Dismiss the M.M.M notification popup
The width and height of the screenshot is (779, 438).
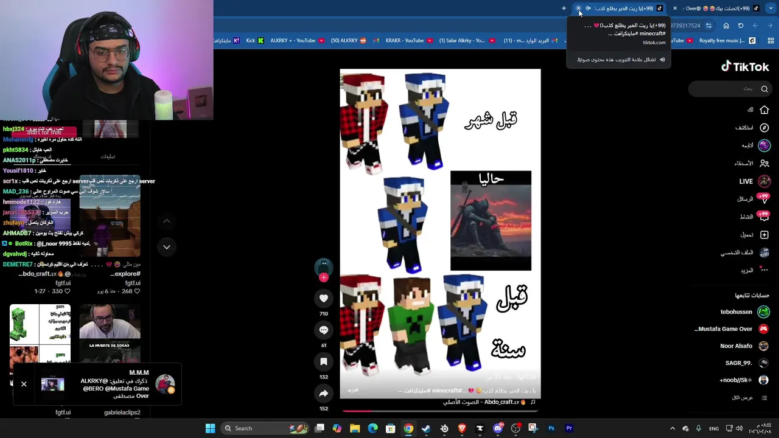pos(24,384)
